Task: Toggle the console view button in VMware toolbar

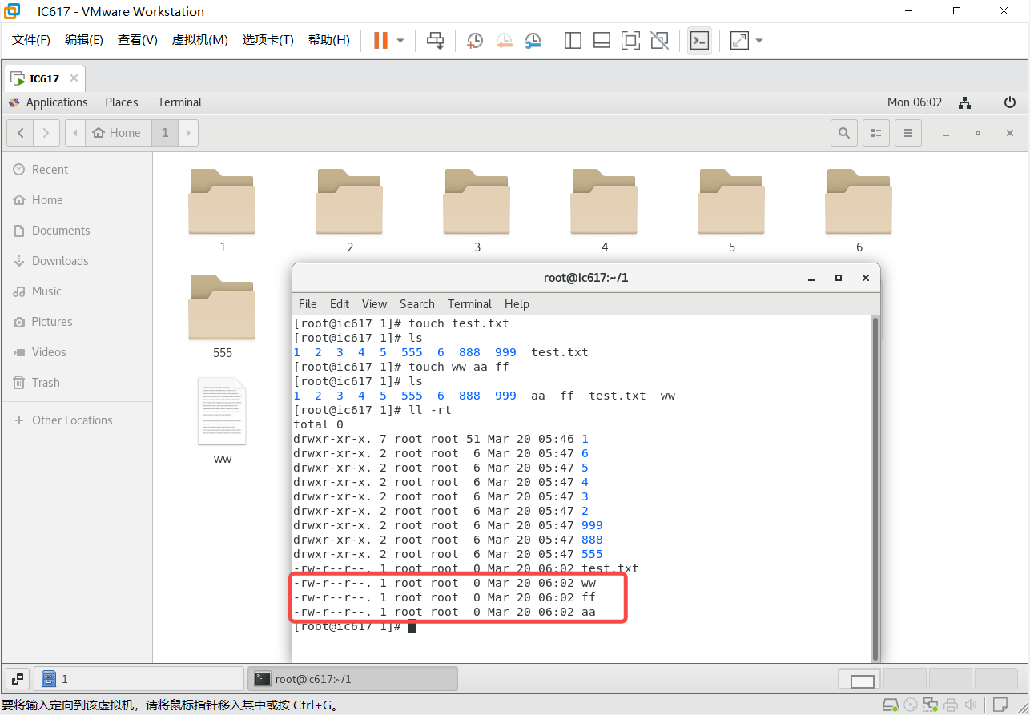Action: [699, 40]
